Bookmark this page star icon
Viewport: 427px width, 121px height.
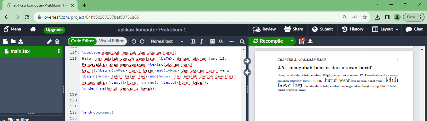(364, 17)
